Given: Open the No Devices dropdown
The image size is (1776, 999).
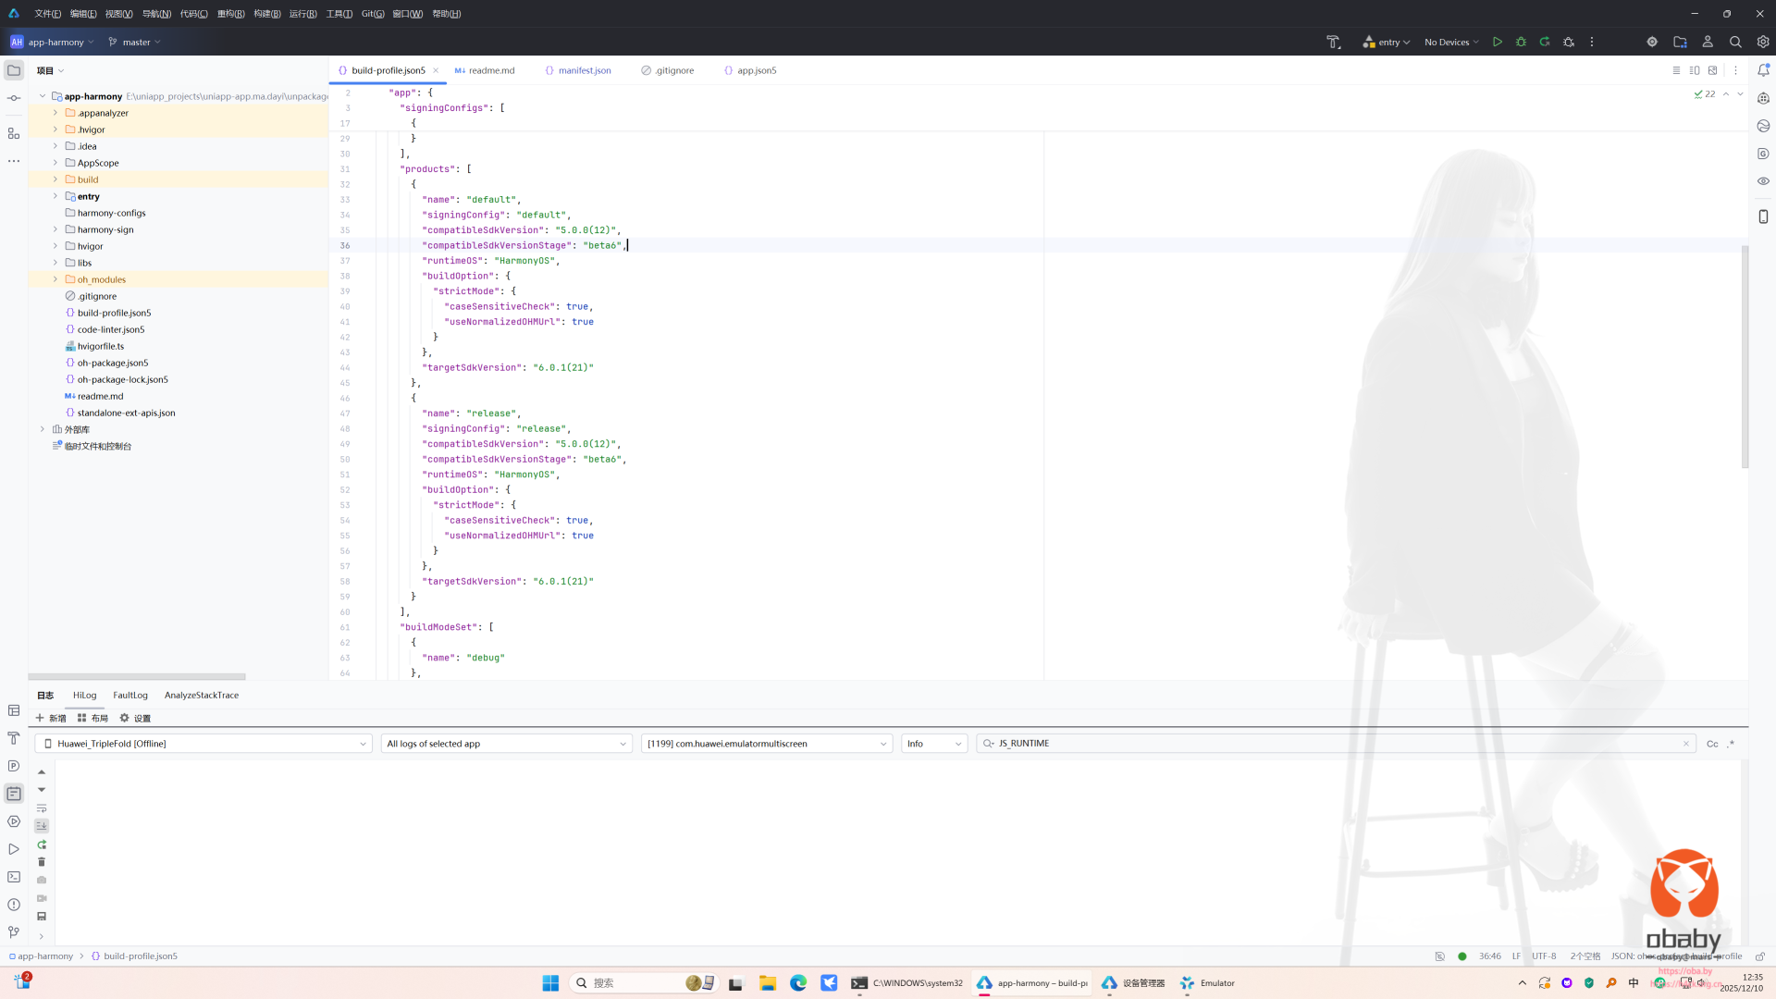Looking at the screenshot, I should [1450, 42].
